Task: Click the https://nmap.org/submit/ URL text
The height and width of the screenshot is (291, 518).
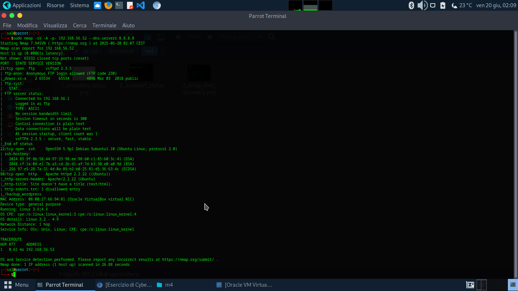Action: [x=188, y=259]
